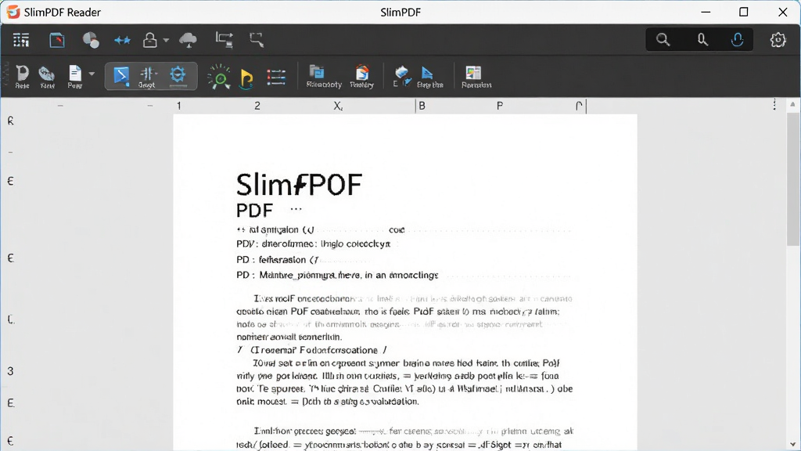Click the overlapping circles icon
Viewport: 801px width, 451px height.
tap(91, 40)
